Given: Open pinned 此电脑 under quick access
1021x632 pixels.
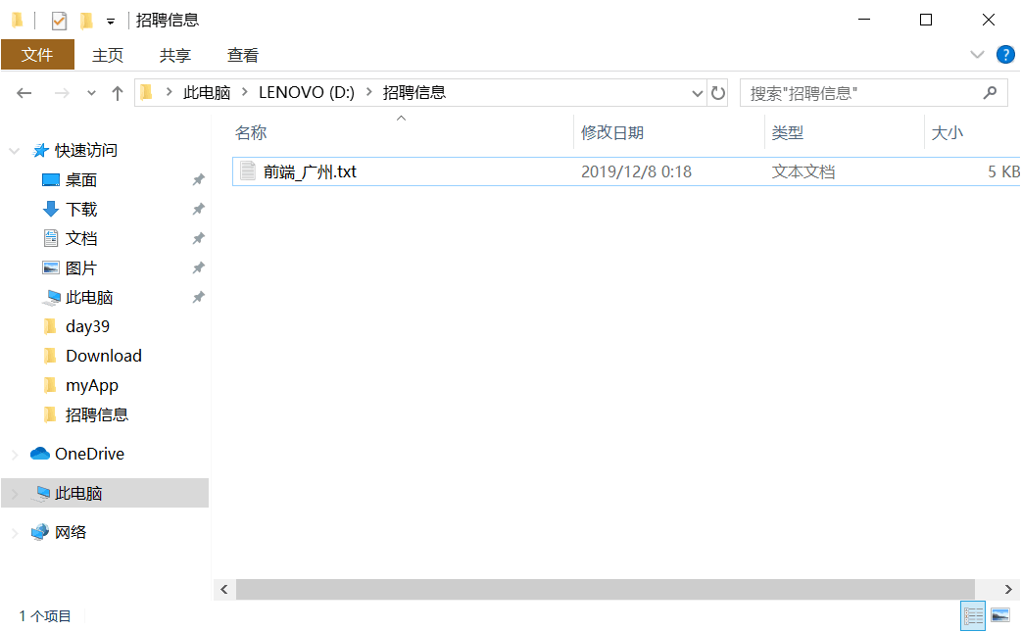Looking at the screenshot, I should point(89,298).
